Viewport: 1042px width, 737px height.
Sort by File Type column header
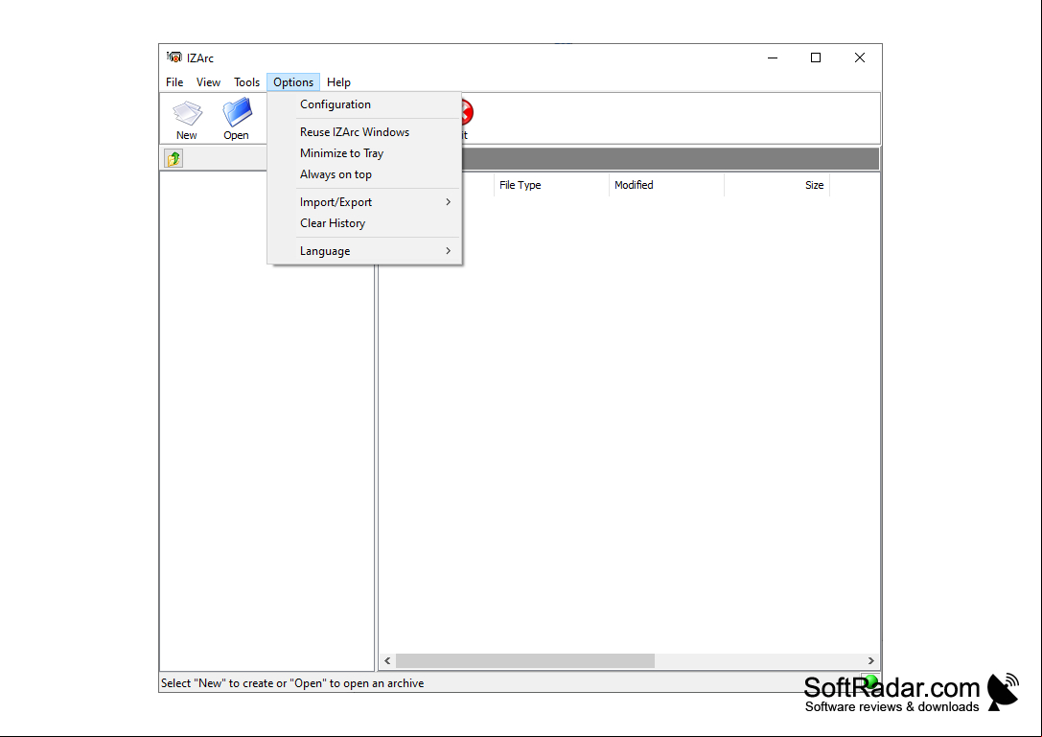(x=551, y=185)
